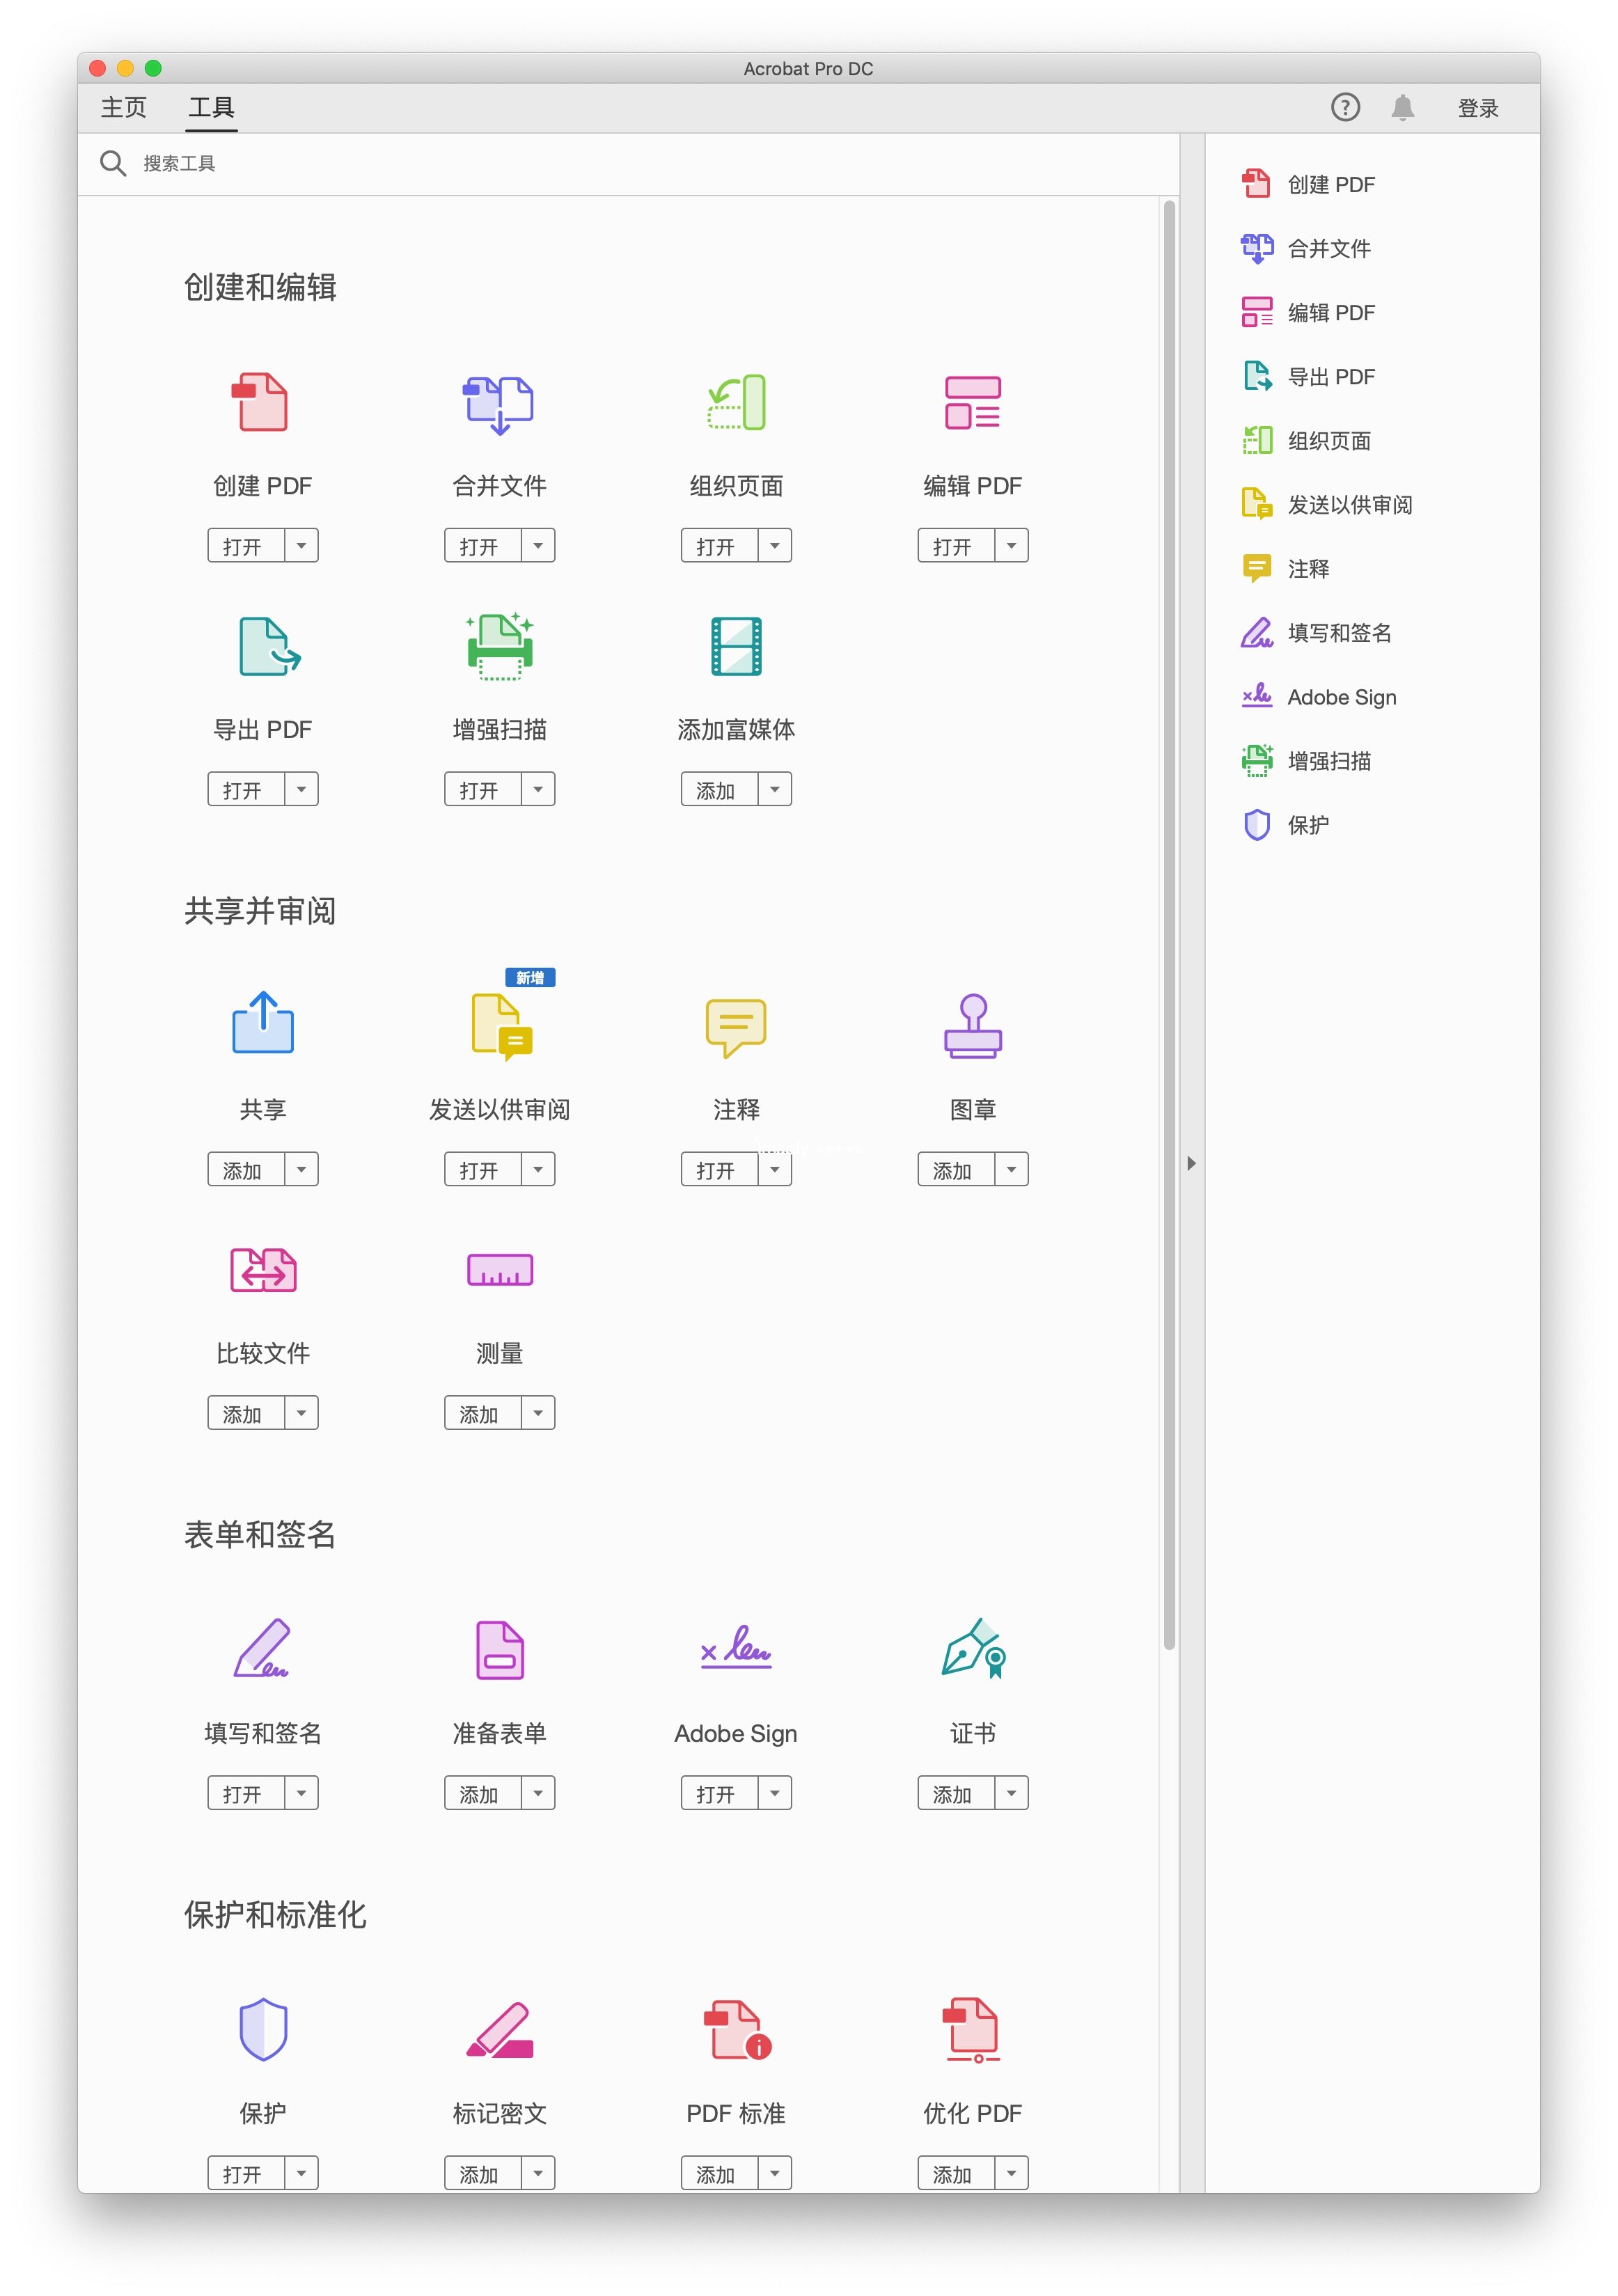Click the search magnifier icon

[112, 163]
